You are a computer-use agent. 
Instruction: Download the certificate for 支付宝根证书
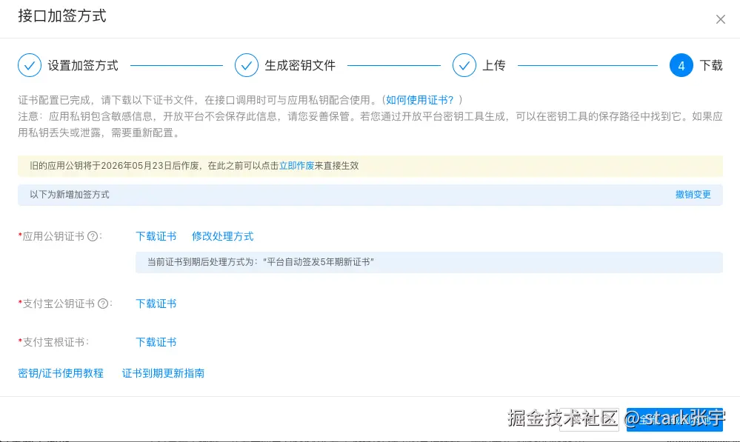156,343
